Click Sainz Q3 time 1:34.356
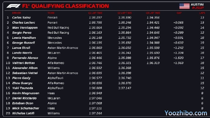Image resolution: width=210 pixels, height=118 pixels. pos(153,17)
